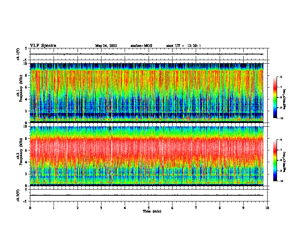Click the ch.1 colorbar log(PSD) unit label

pyautogui.click(x=285, y=99)
